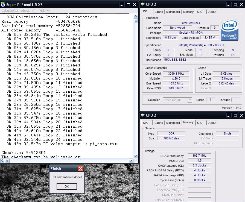This screenshot has width=245, height=202.
Task: Select Memory tab in bottom CPU-Z window
Action: [188, 122]
